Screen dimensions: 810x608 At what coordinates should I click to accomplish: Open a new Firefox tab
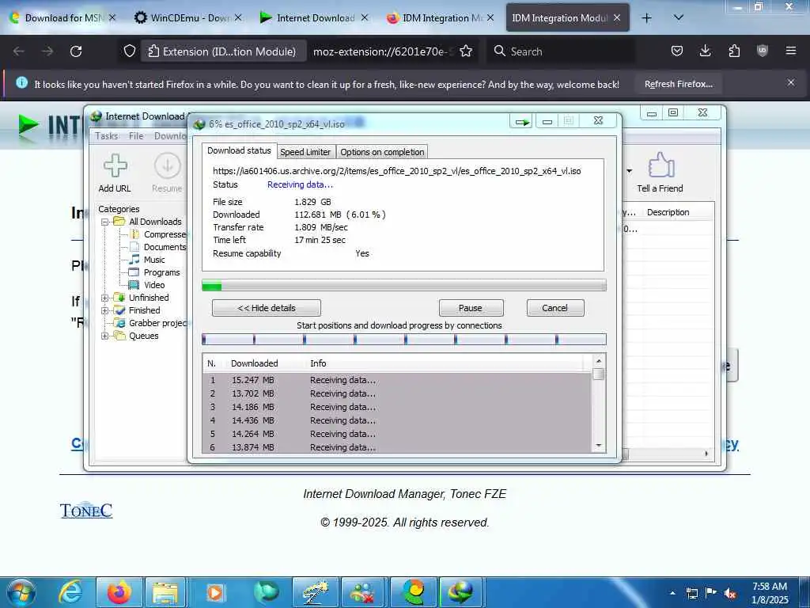[x=646, y=17]
